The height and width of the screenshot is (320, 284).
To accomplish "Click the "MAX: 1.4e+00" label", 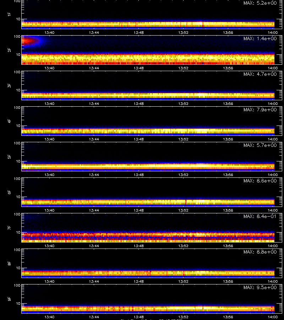I will [260, 38].
